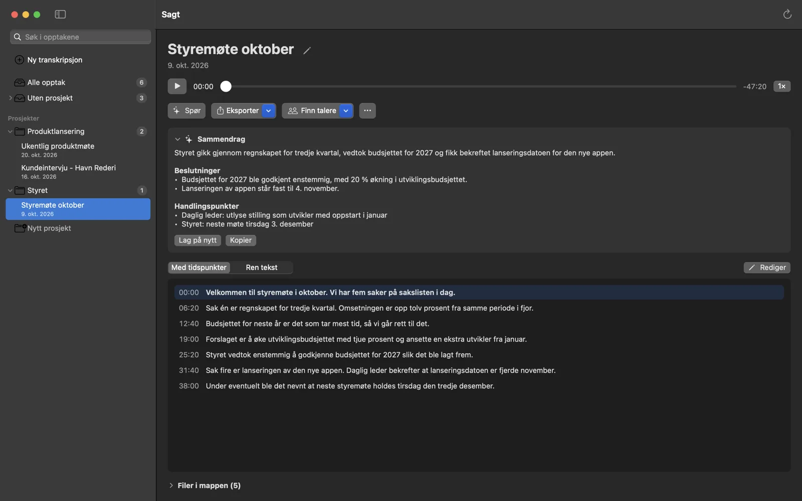The height and width of the screenshot is (501, 802).
Task: Jump to the 38:00 transcript line
Action: click(x=479, y=386)
